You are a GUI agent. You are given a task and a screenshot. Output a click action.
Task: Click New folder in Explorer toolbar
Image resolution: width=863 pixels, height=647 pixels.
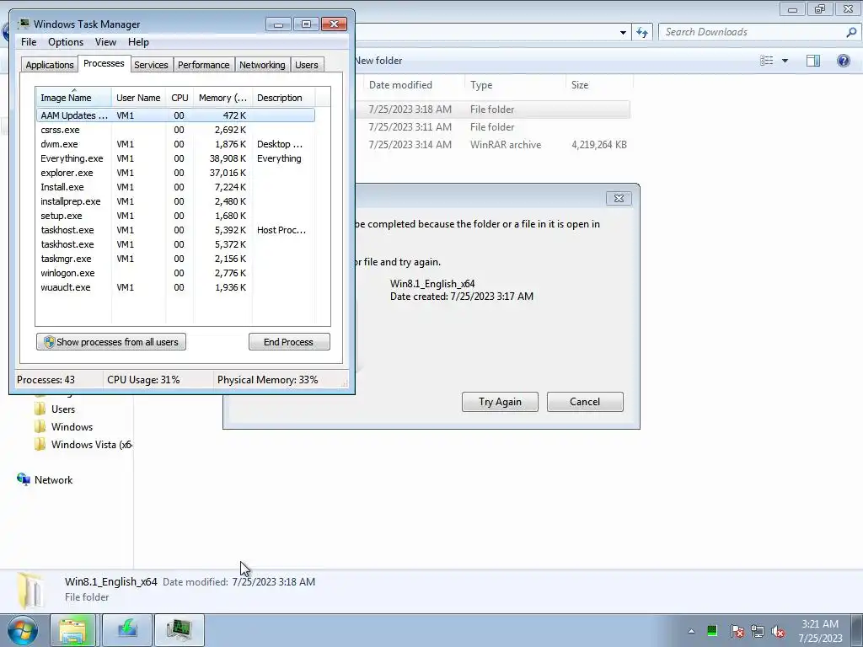(378, 61)
